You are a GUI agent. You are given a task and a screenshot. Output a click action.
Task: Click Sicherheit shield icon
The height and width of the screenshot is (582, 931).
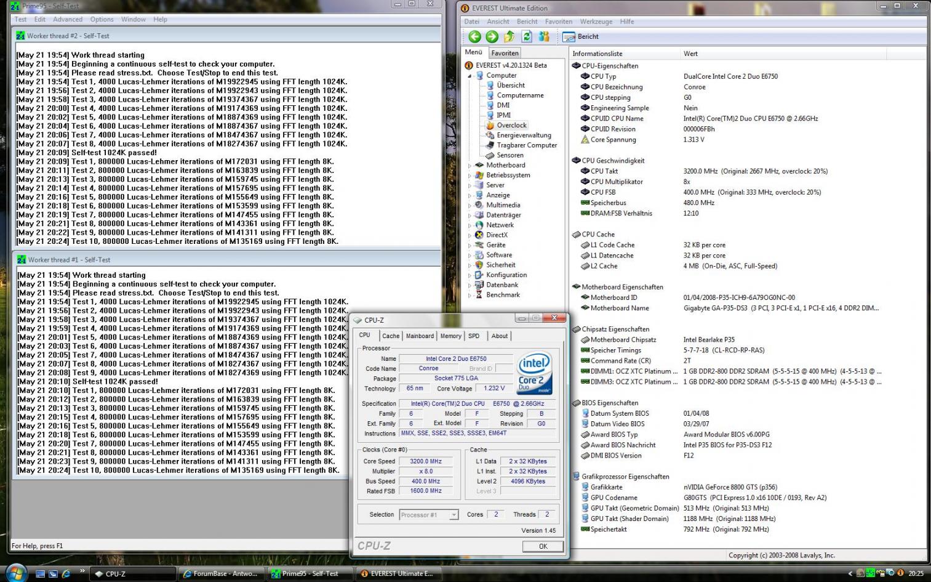click(479, 265)
